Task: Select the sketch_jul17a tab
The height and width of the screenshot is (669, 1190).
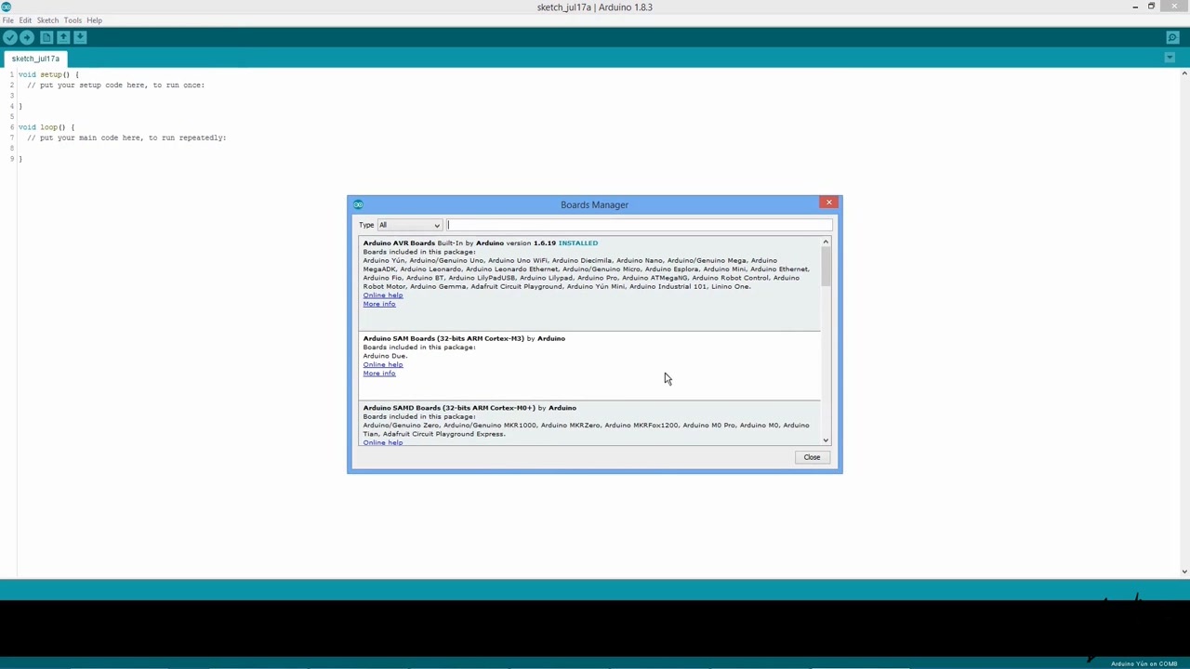Action: point(35,58)
